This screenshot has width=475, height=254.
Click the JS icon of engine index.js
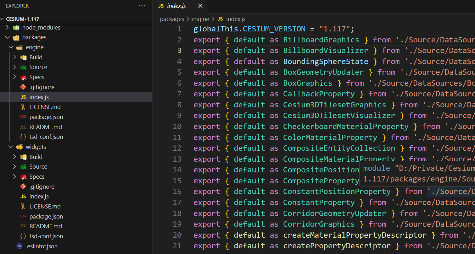pos(23,97)
